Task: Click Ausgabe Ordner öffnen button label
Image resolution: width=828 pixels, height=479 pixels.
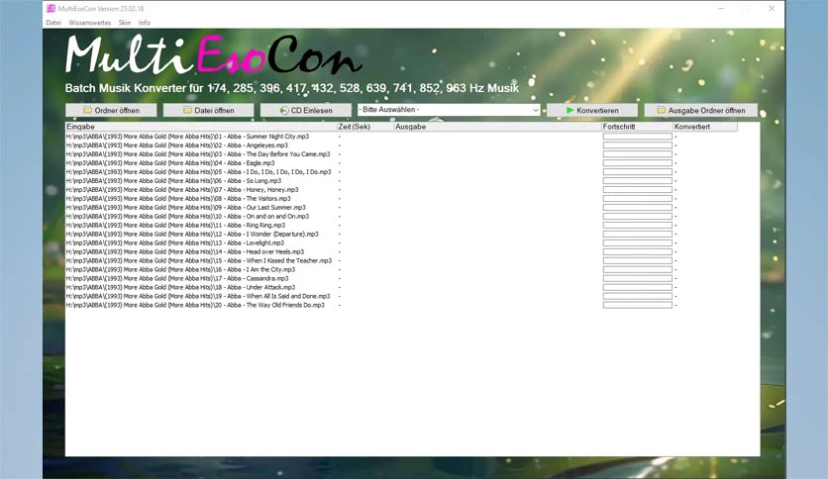Action: pyautogui.click(x=706, y=110)
